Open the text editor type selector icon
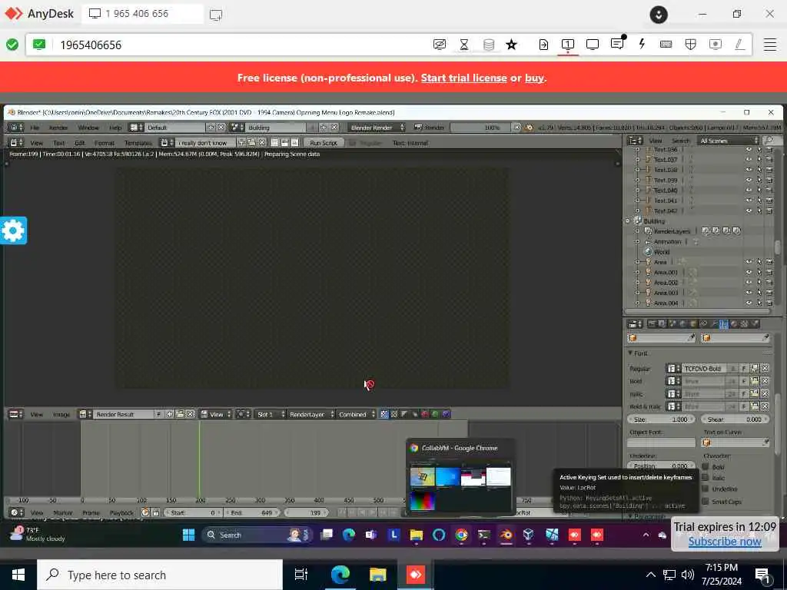The height and width of the screenshot is (590, 787). coord(17,143)
